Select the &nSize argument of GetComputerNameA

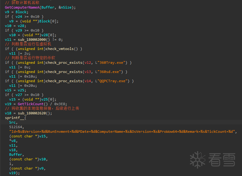[x=65, y=7]
